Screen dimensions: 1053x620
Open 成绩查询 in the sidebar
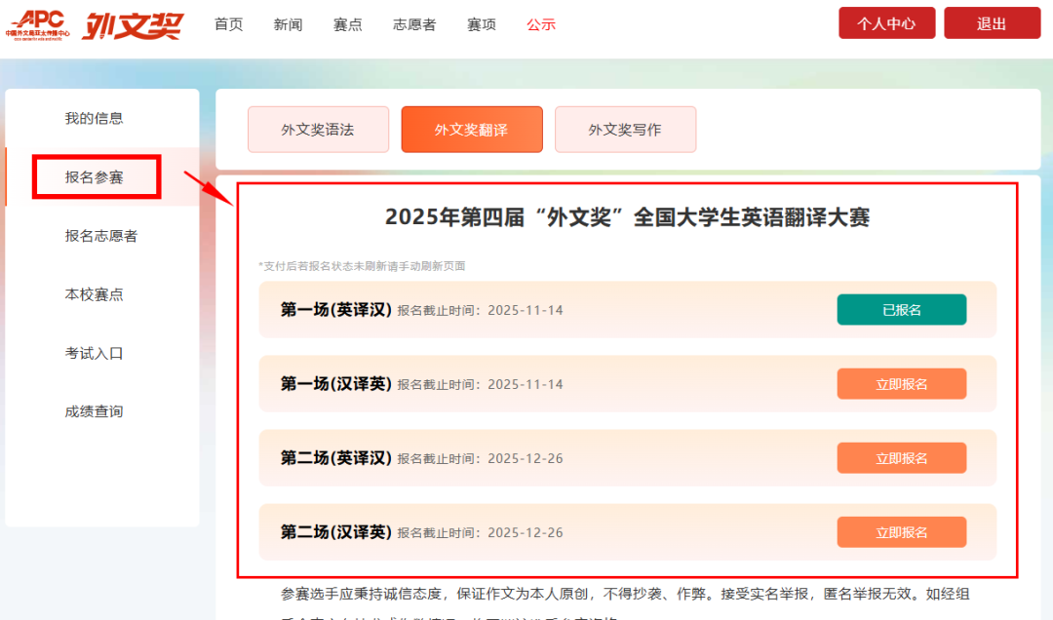94,411
